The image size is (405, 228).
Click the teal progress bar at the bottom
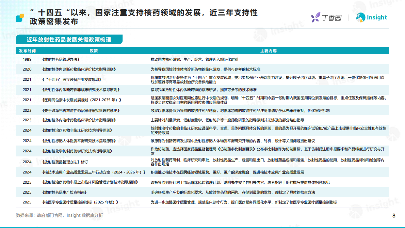click(x=202, y=226)
